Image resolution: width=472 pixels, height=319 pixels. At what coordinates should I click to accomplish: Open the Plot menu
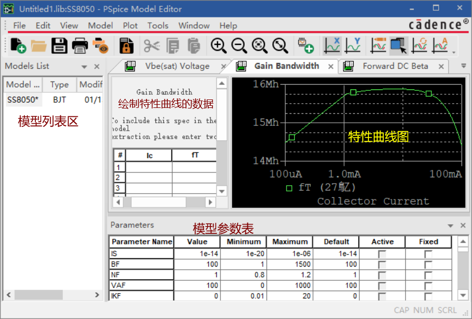point(130,25)
